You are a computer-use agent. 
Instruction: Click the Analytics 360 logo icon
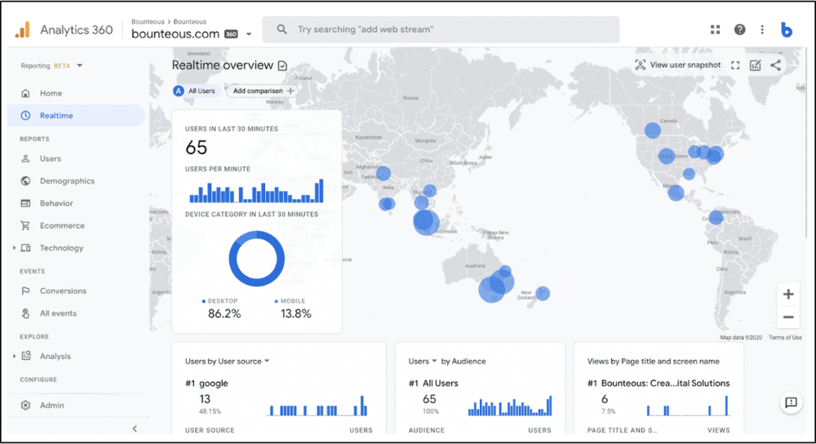click(x=22, y=30)
